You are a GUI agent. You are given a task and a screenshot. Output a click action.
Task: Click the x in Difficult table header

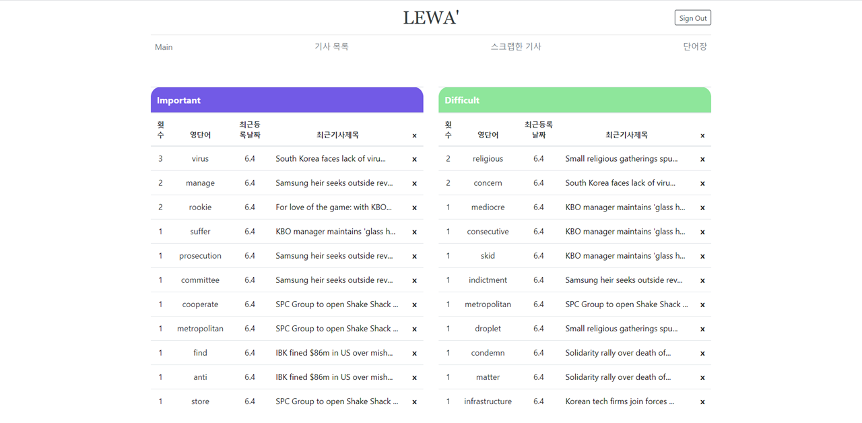(702, 135)
